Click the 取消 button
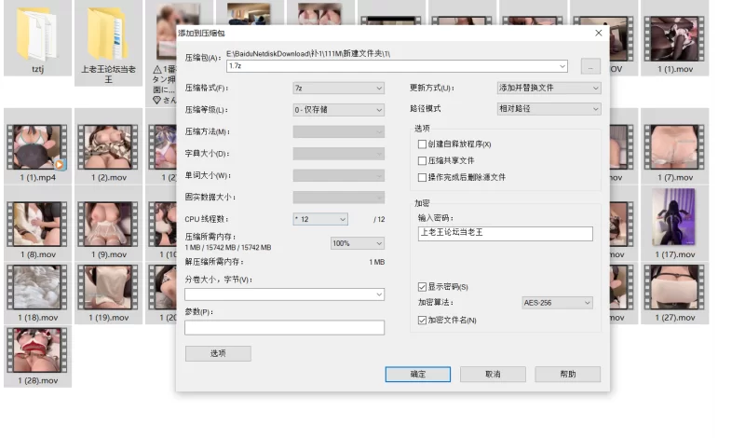Image resolution: width=745 pixels, height=438 pixels. tap(493, 375)
